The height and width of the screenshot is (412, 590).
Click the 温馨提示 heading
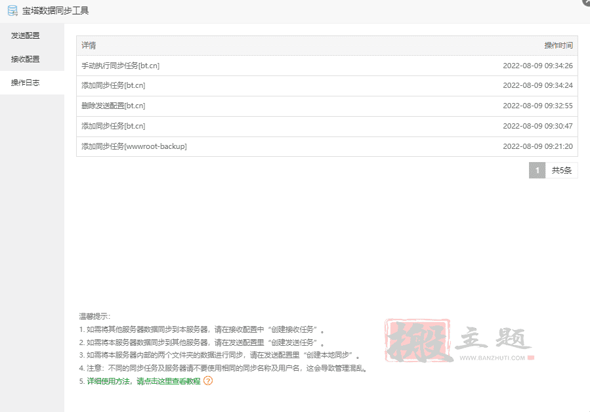pos(95,316)
